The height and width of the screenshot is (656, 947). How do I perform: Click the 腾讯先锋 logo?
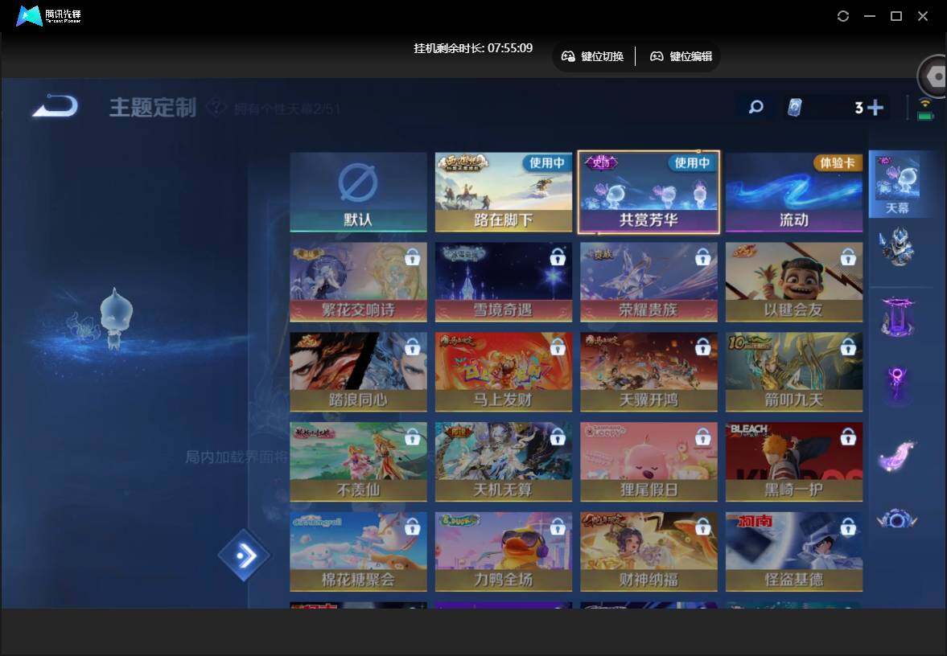click(48, 16)
